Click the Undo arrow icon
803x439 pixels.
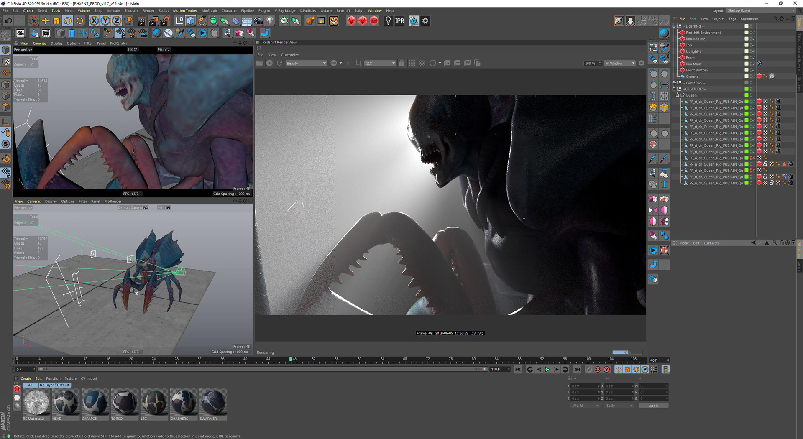point(8,21)
